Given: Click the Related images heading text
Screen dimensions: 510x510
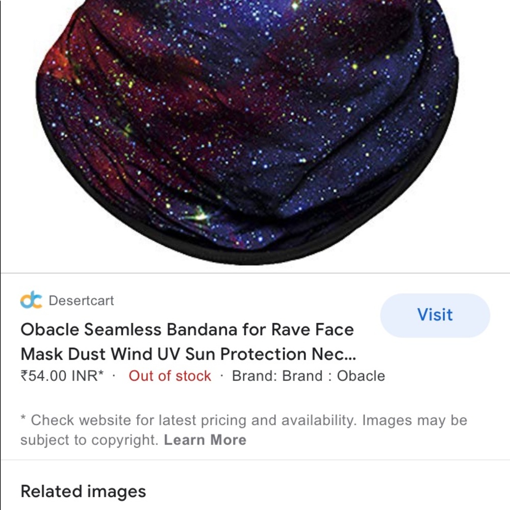Looking at the screenshot, I should pyautogui.click(x=83, y=491).
